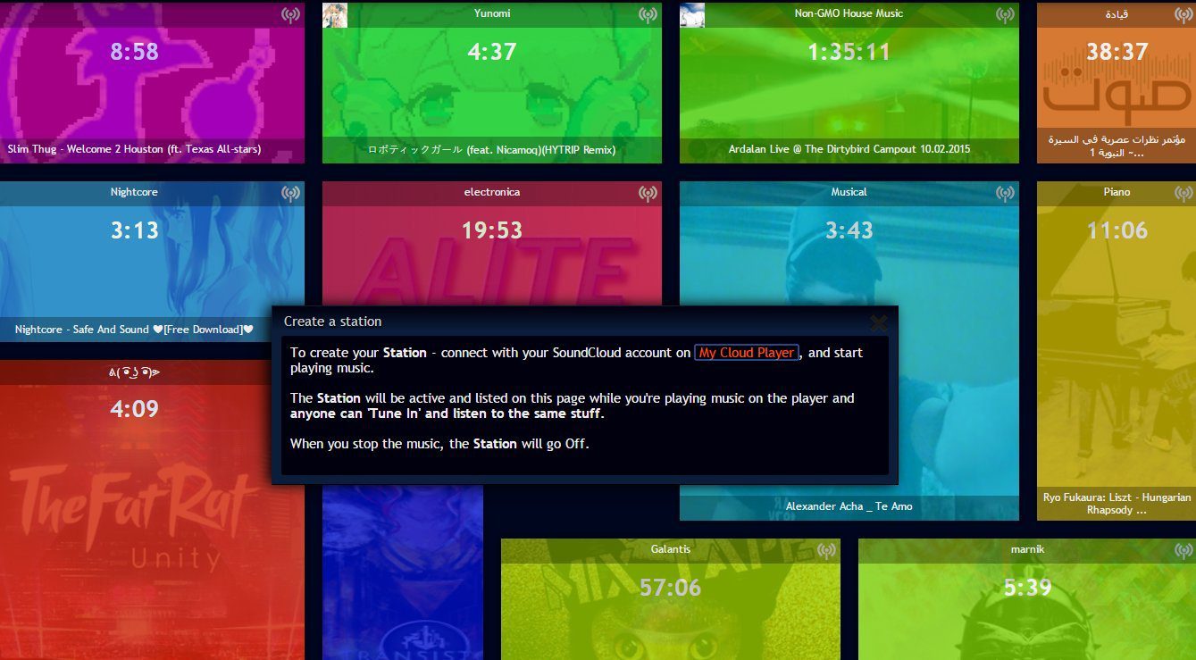Open the My Cloud Player link
Viewport: 1196px width, 660px height.
pyautogui.click(x=746, y=353)
